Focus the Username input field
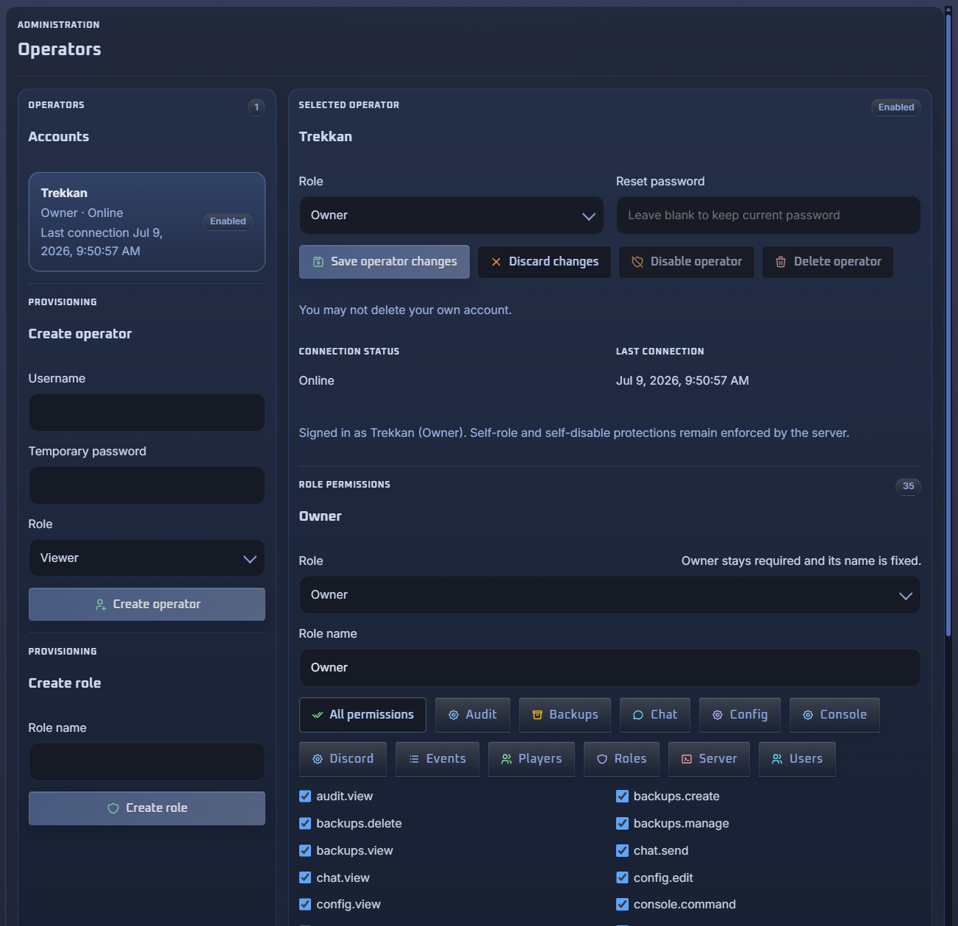The image size is (958, 926). pos(147,413)
